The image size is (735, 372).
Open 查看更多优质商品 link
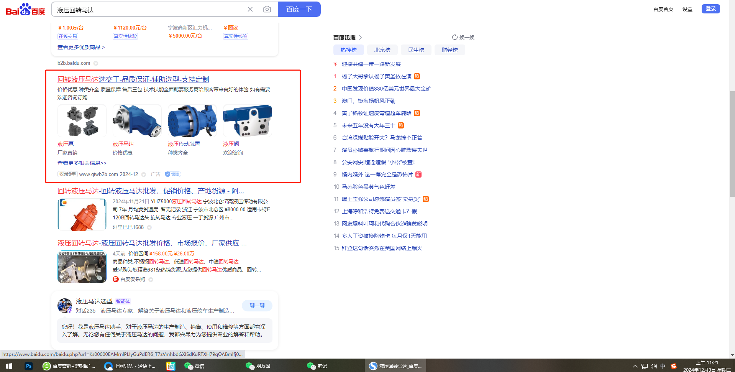point(81,47)
